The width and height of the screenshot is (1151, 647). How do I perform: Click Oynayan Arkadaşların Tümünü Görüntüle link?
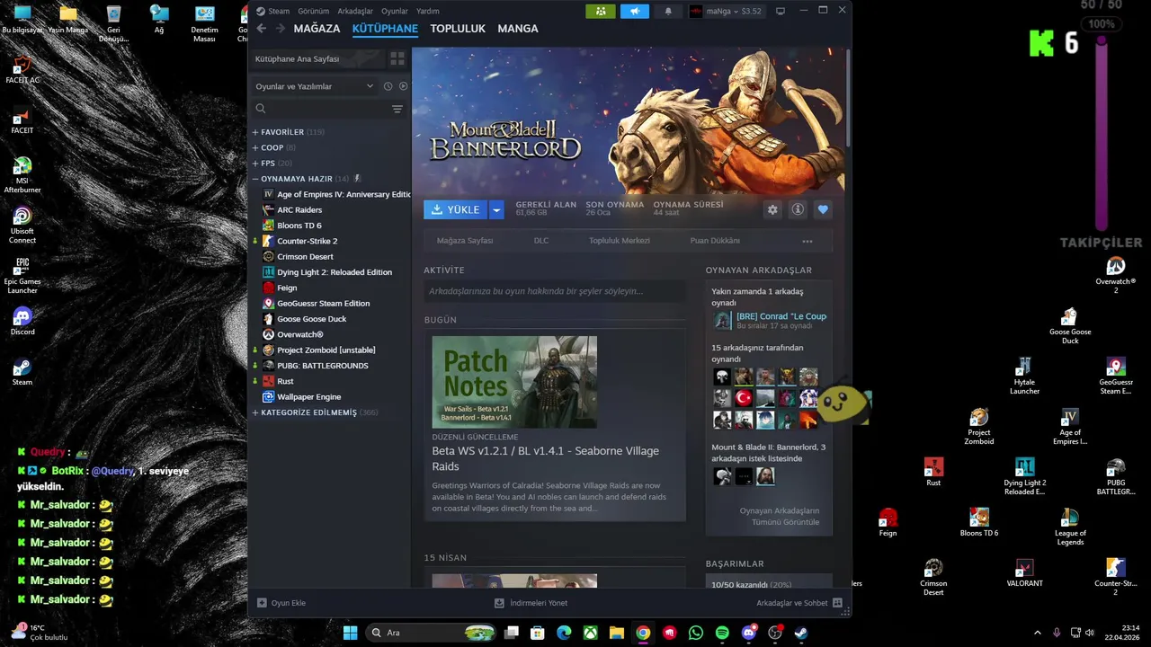click(780, 516)
